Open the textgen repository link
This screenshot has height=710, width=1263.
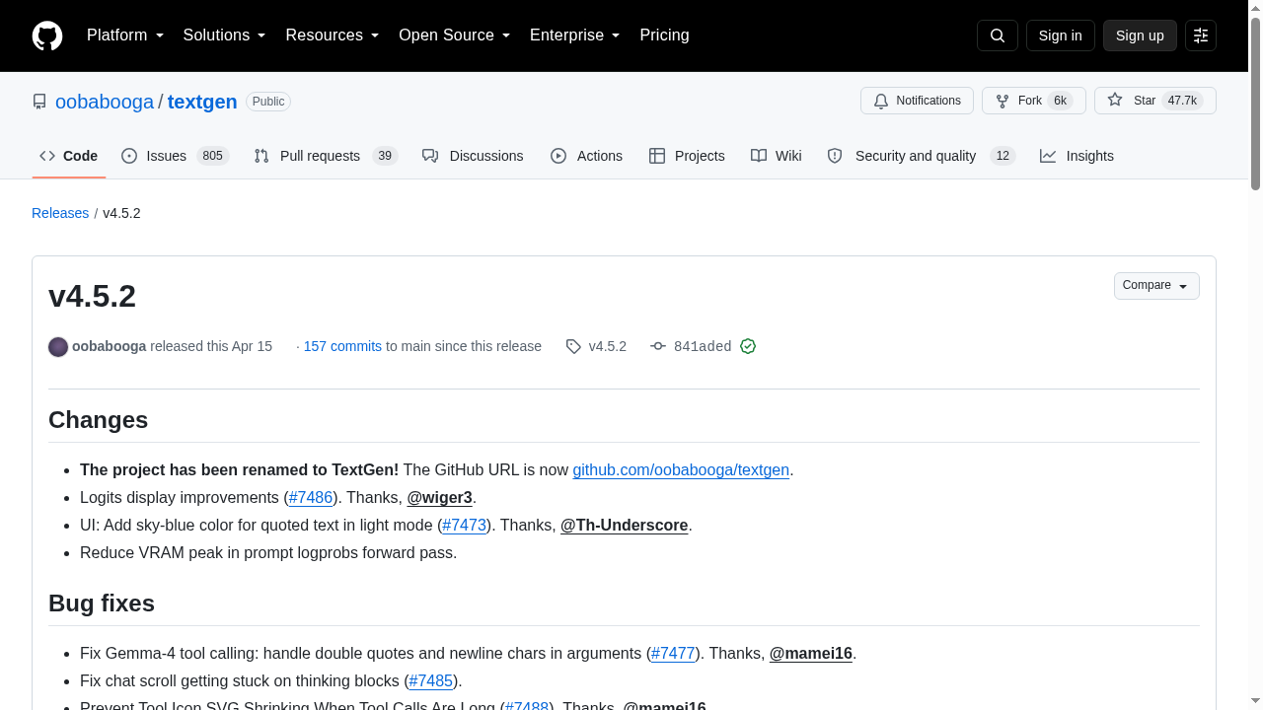[x=202, y=102]
